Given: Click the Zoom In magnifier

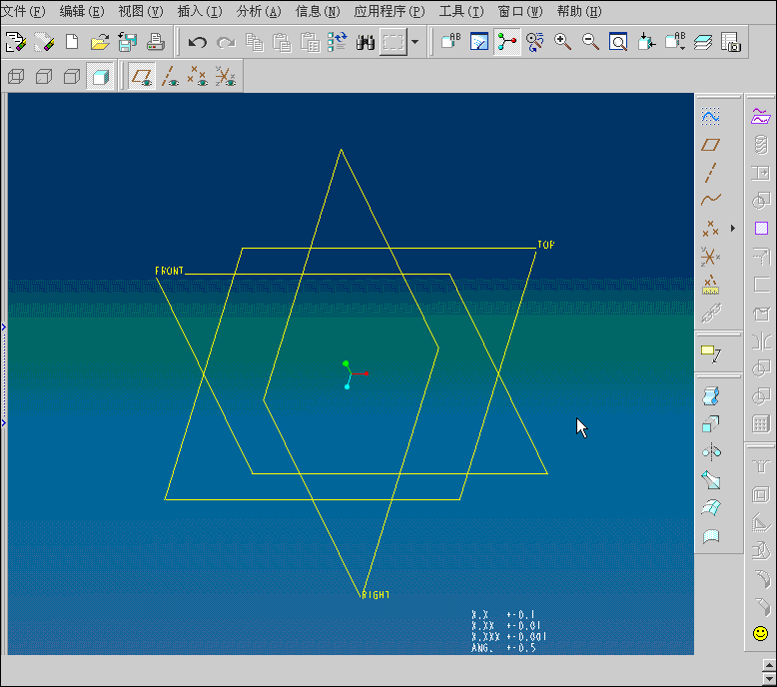Looking at the screenshot, I should (x=562, y=42).
